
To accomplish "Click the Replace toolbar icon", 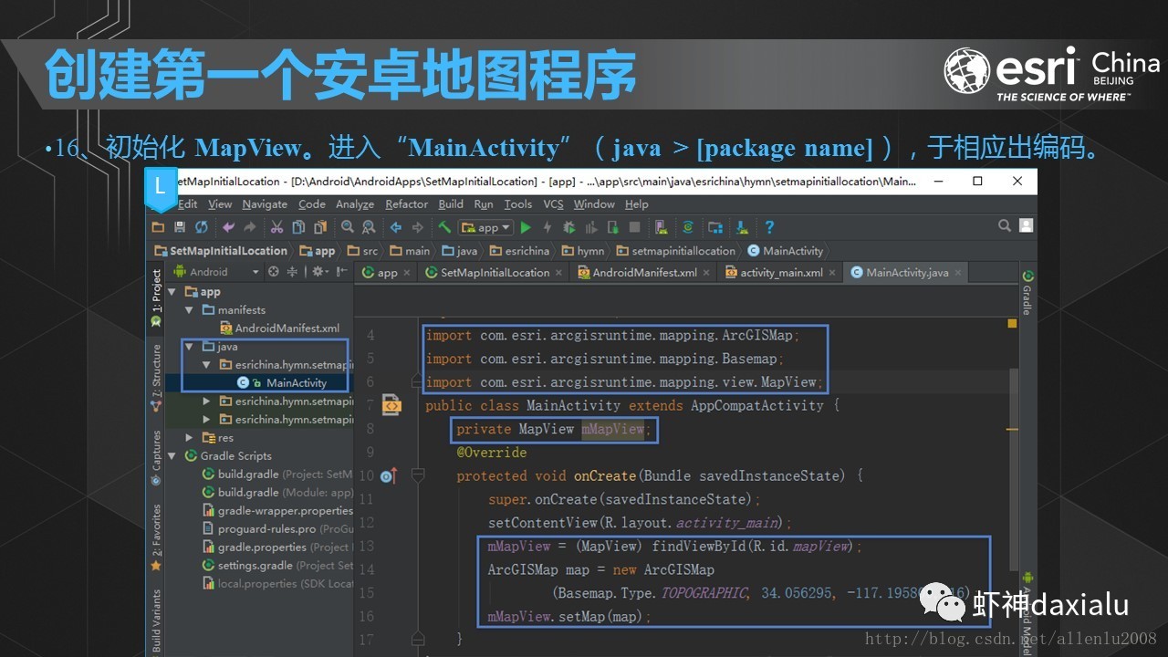I will (x=369, y=227).
